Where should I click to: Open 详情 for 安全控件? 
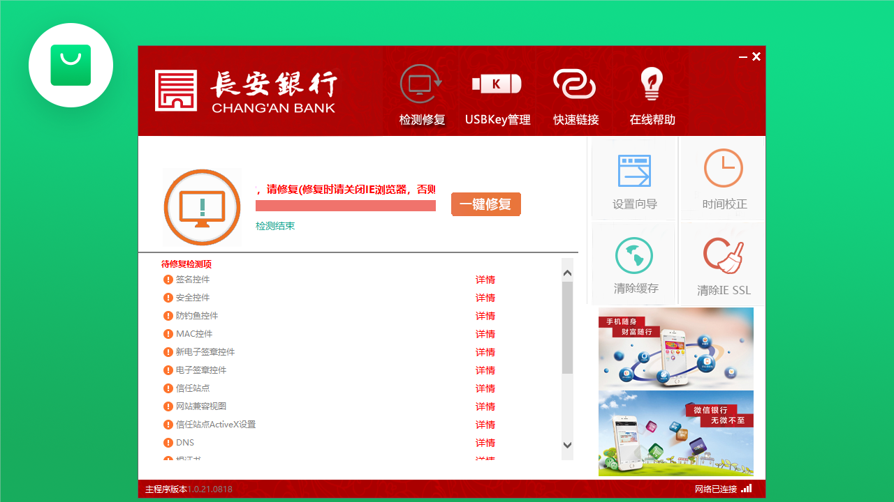[x=485, y=298]
